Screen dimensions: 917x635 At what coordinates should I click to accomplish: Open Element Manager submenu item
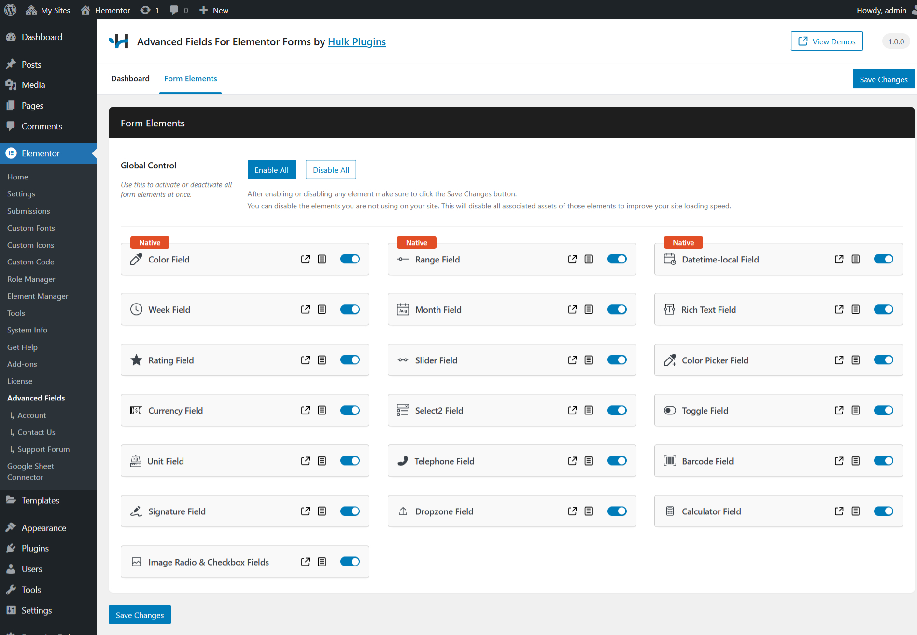(38, 296)
